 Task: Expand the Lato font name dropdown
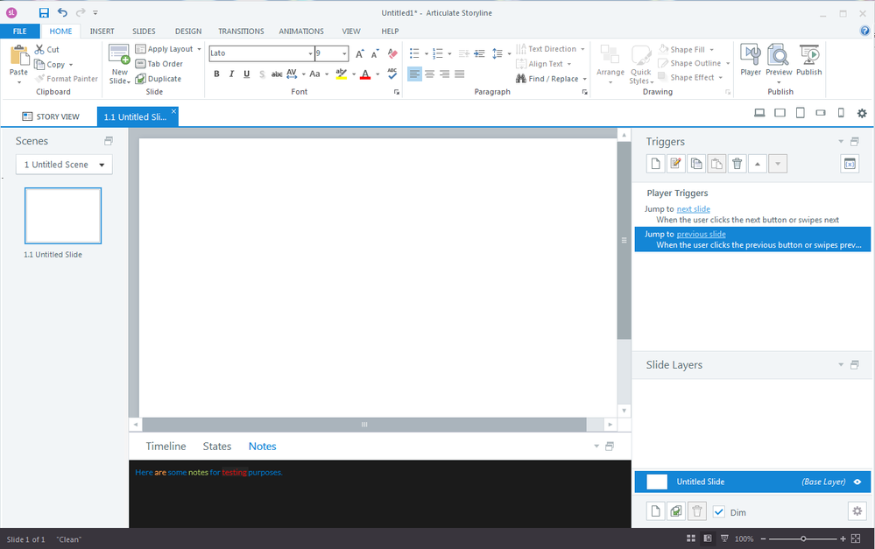tap(310, 53)
